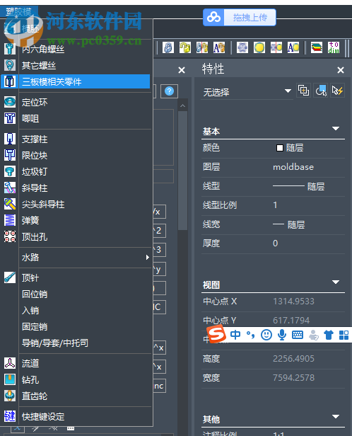Click the 'to dim' toolbar icon
Screen dimensions: 352x436
pos(334,47)
